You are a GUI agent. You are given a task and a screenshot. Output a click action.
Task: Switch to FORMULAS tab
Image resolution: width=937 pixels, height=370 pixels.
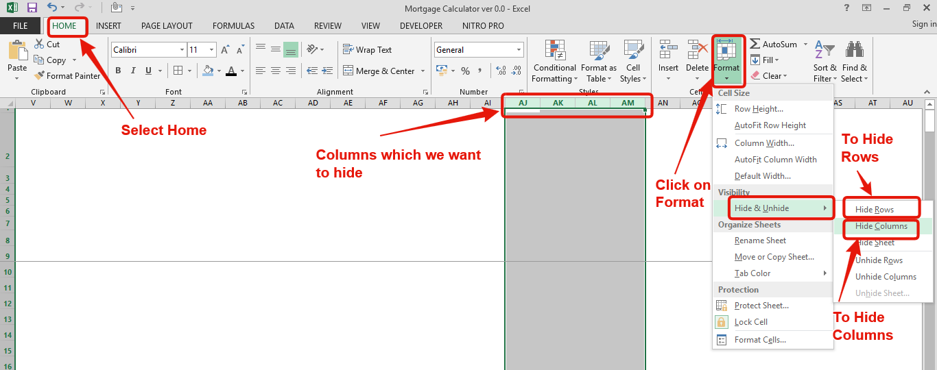(233, 26)
